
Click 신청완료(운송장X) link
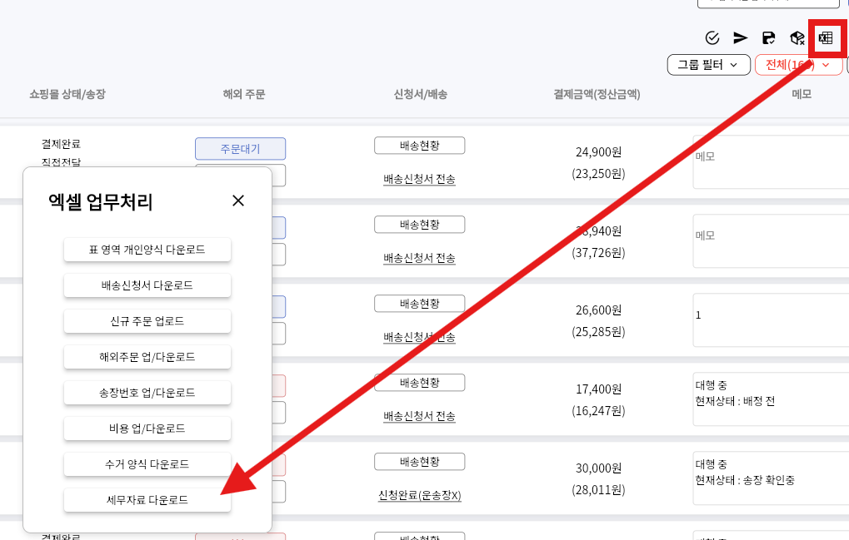pos(419,495)
